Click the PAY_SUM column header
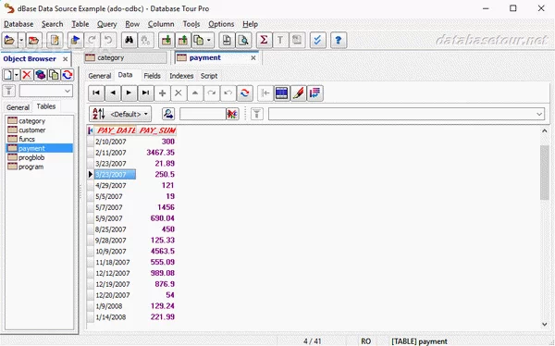The height and width of the screenshot is (346, 555). pyautogui.click(x=157, y=130)
